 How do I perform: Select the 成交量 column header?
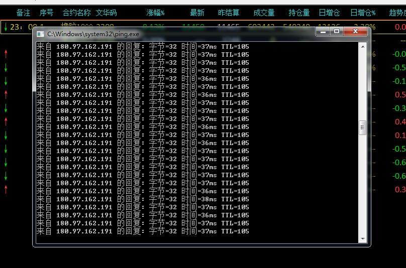pos(264,13)
